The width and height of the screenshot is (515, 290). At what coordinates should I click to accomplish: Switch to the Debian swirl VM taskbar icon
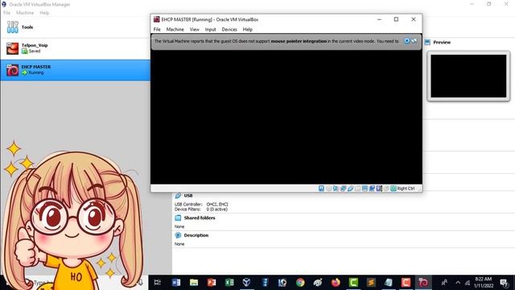point(423,283)
